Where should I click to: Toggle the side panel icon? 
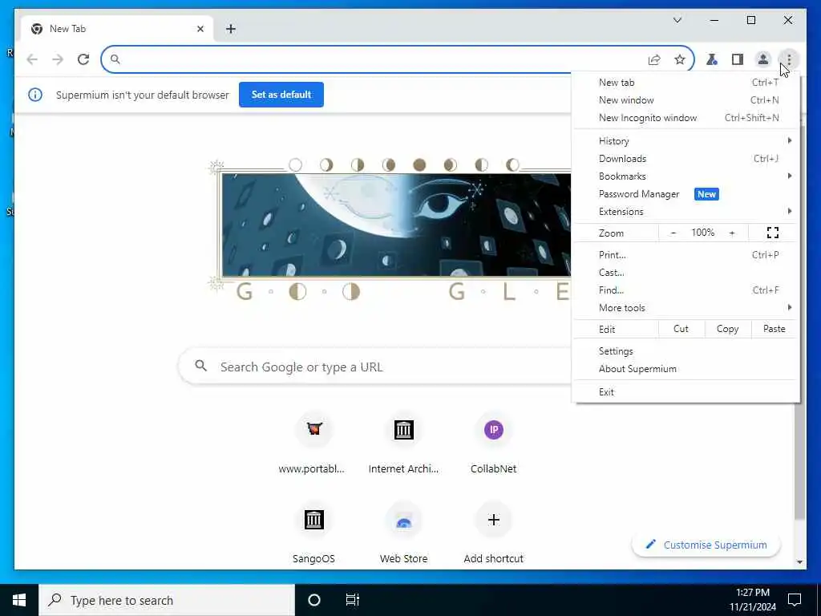(738, 59)
